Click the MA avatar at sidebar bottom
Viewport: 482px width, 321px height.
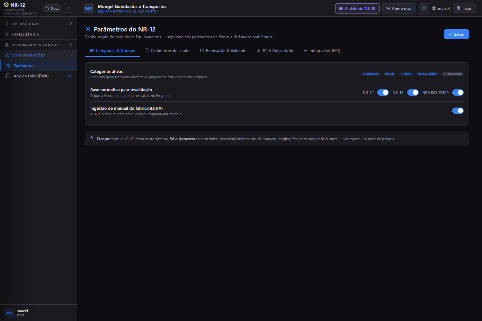pyautogui.click(x=9, y=313)
